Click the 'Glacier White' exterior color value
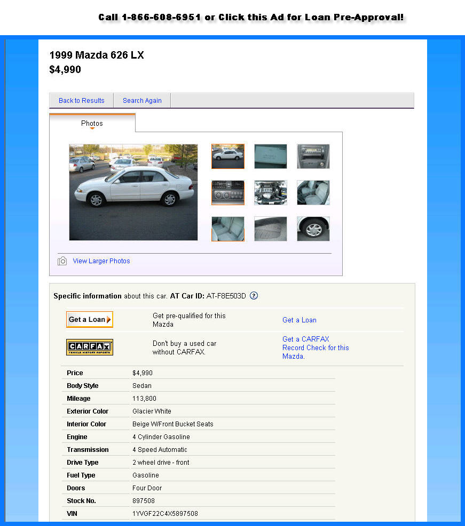This screenshot has width=465, height=526. click(152, 411)
